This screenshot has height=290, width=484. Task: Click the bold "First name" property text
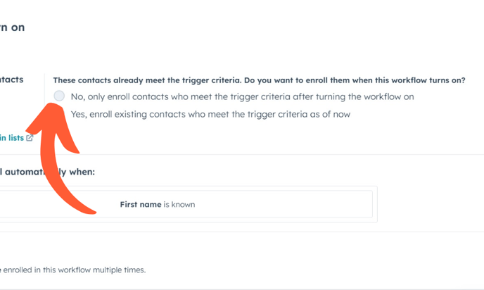click(x=140, y=205)
